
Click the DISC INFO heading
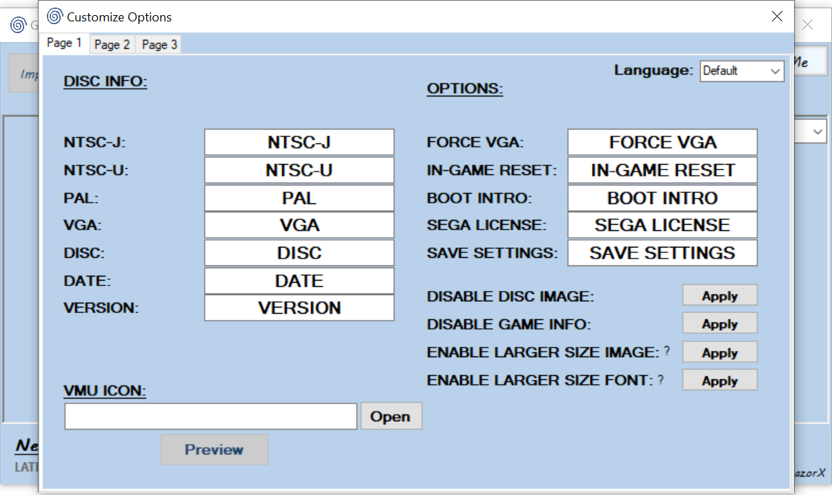point(106,82)
